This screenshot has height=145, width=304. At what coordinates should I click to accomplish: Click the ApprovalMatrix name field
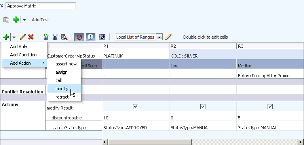click(x=40, y=6)
